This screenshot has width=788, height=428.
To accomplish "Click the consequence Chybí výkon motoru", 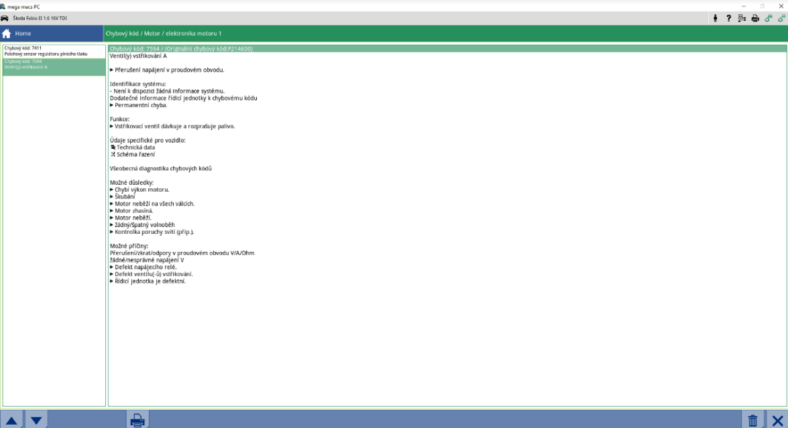I will [142, 190].
